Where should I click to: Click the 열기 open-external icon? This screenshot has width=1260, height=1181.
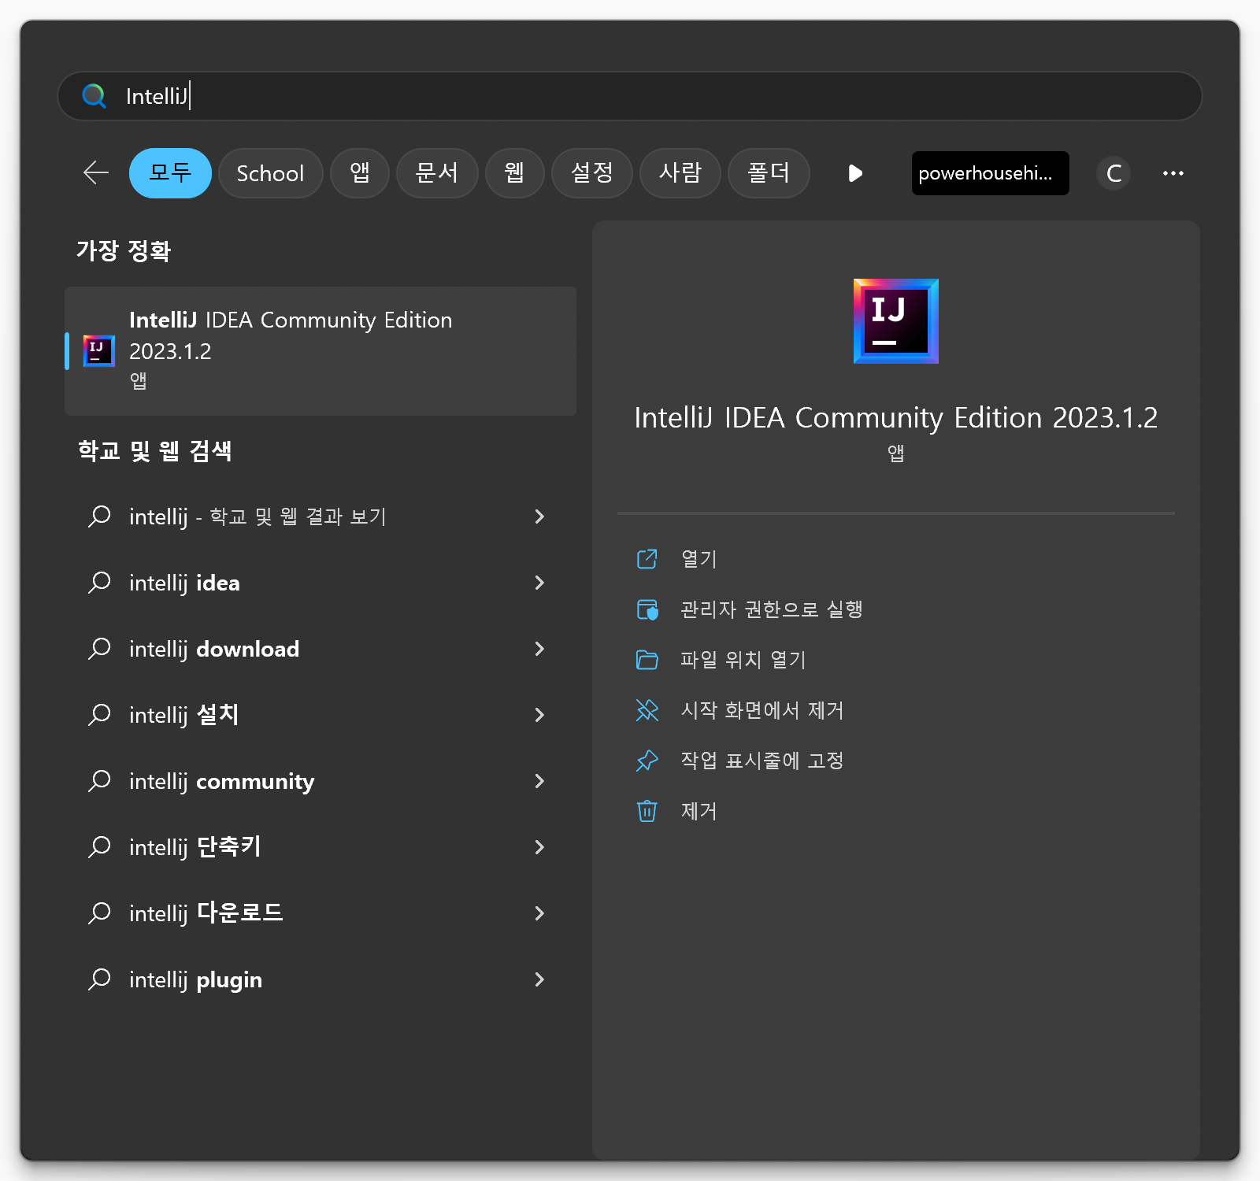click(x=647, y=559)
